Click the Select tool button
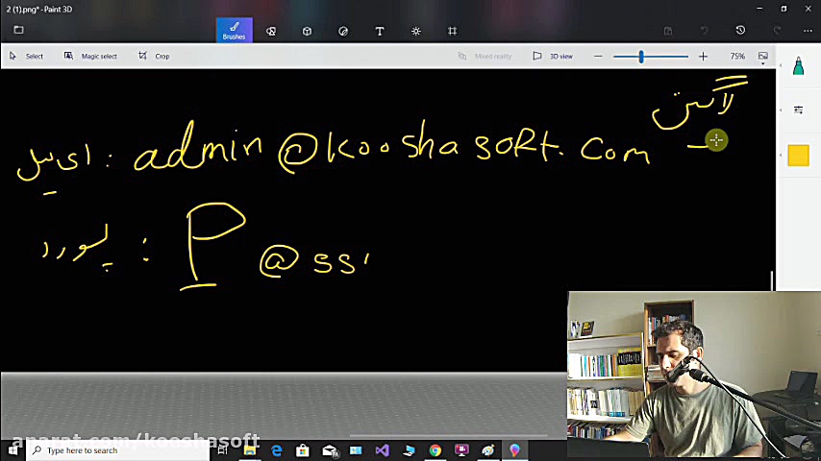Viewport: 821px width, 461px height. pyautogui.click(x=27, y=56)
